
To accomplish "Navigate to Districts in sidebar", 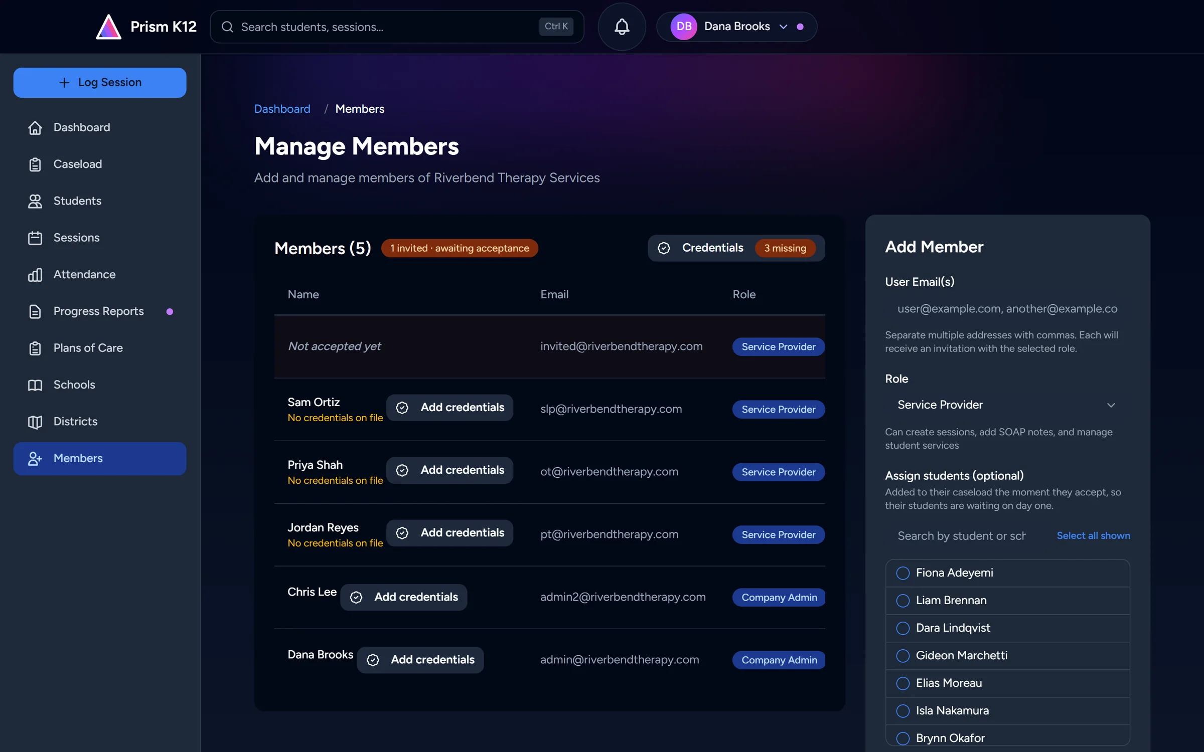I will (x=100, y=421).
